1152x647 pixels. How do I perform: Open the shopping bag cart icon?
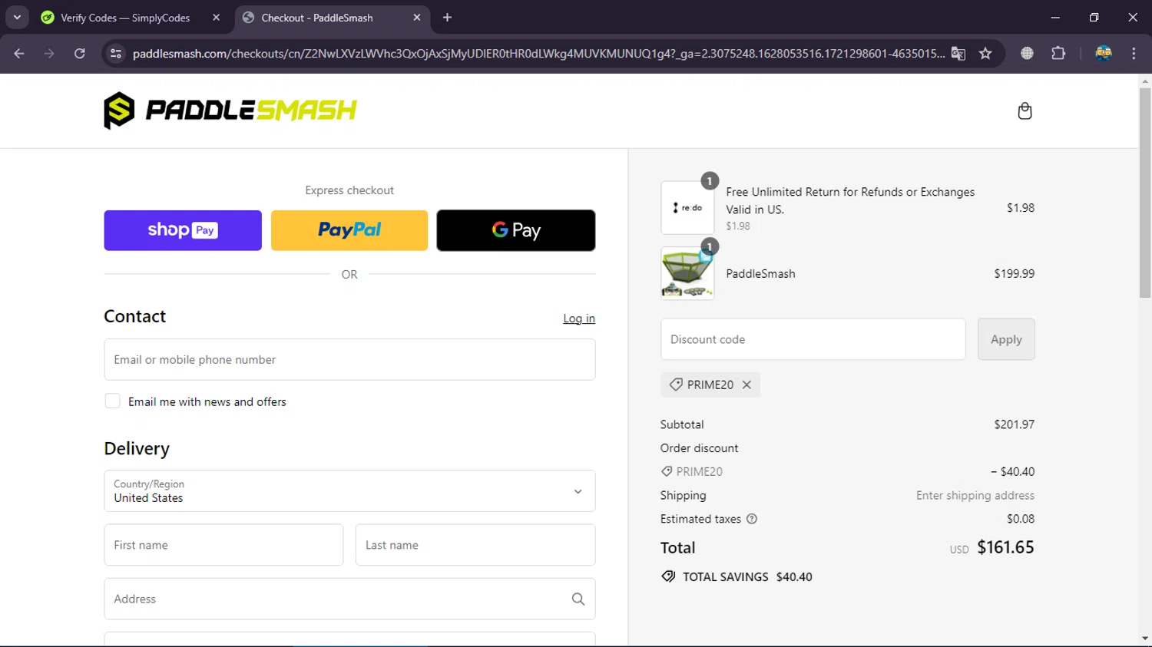pyautogui.click(x=1025, y=111)
